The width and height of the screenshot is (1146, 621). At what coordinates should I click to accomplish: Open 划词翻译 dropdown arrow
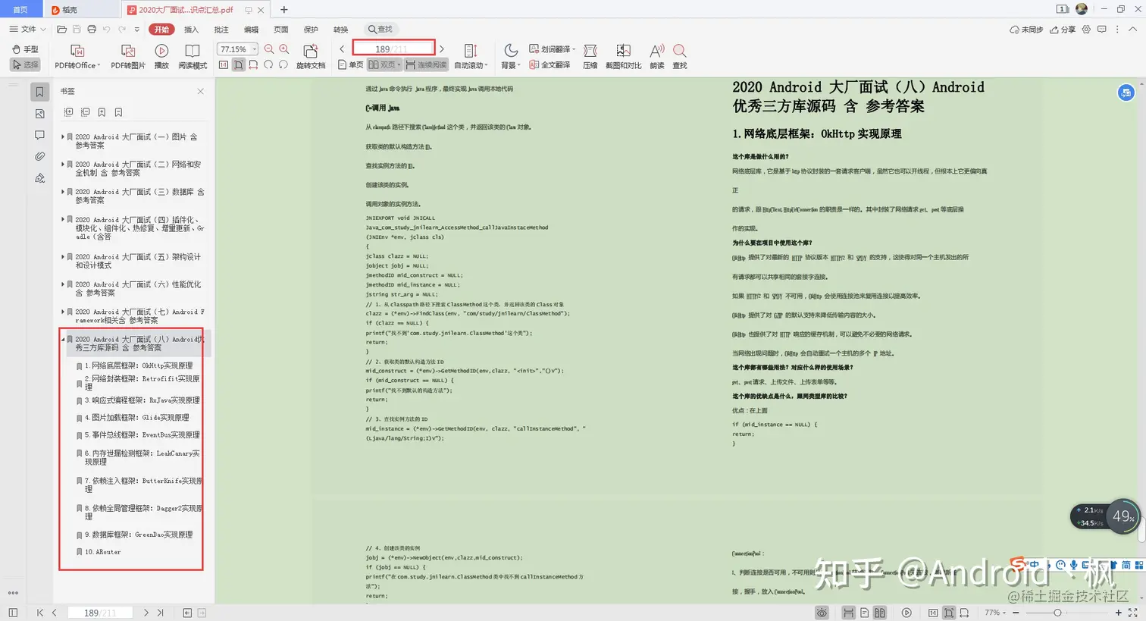point(574,49)
